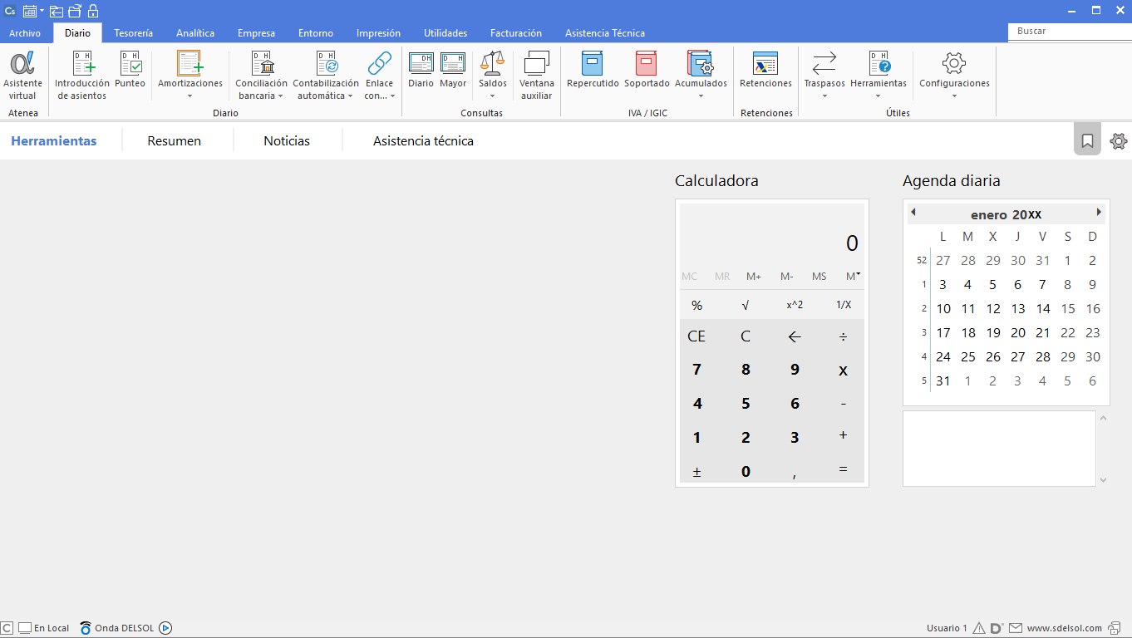1132x638 pixels.
Task: Expand the Herramientas ribbon dropdown arrow
Action: pos(879,96)
